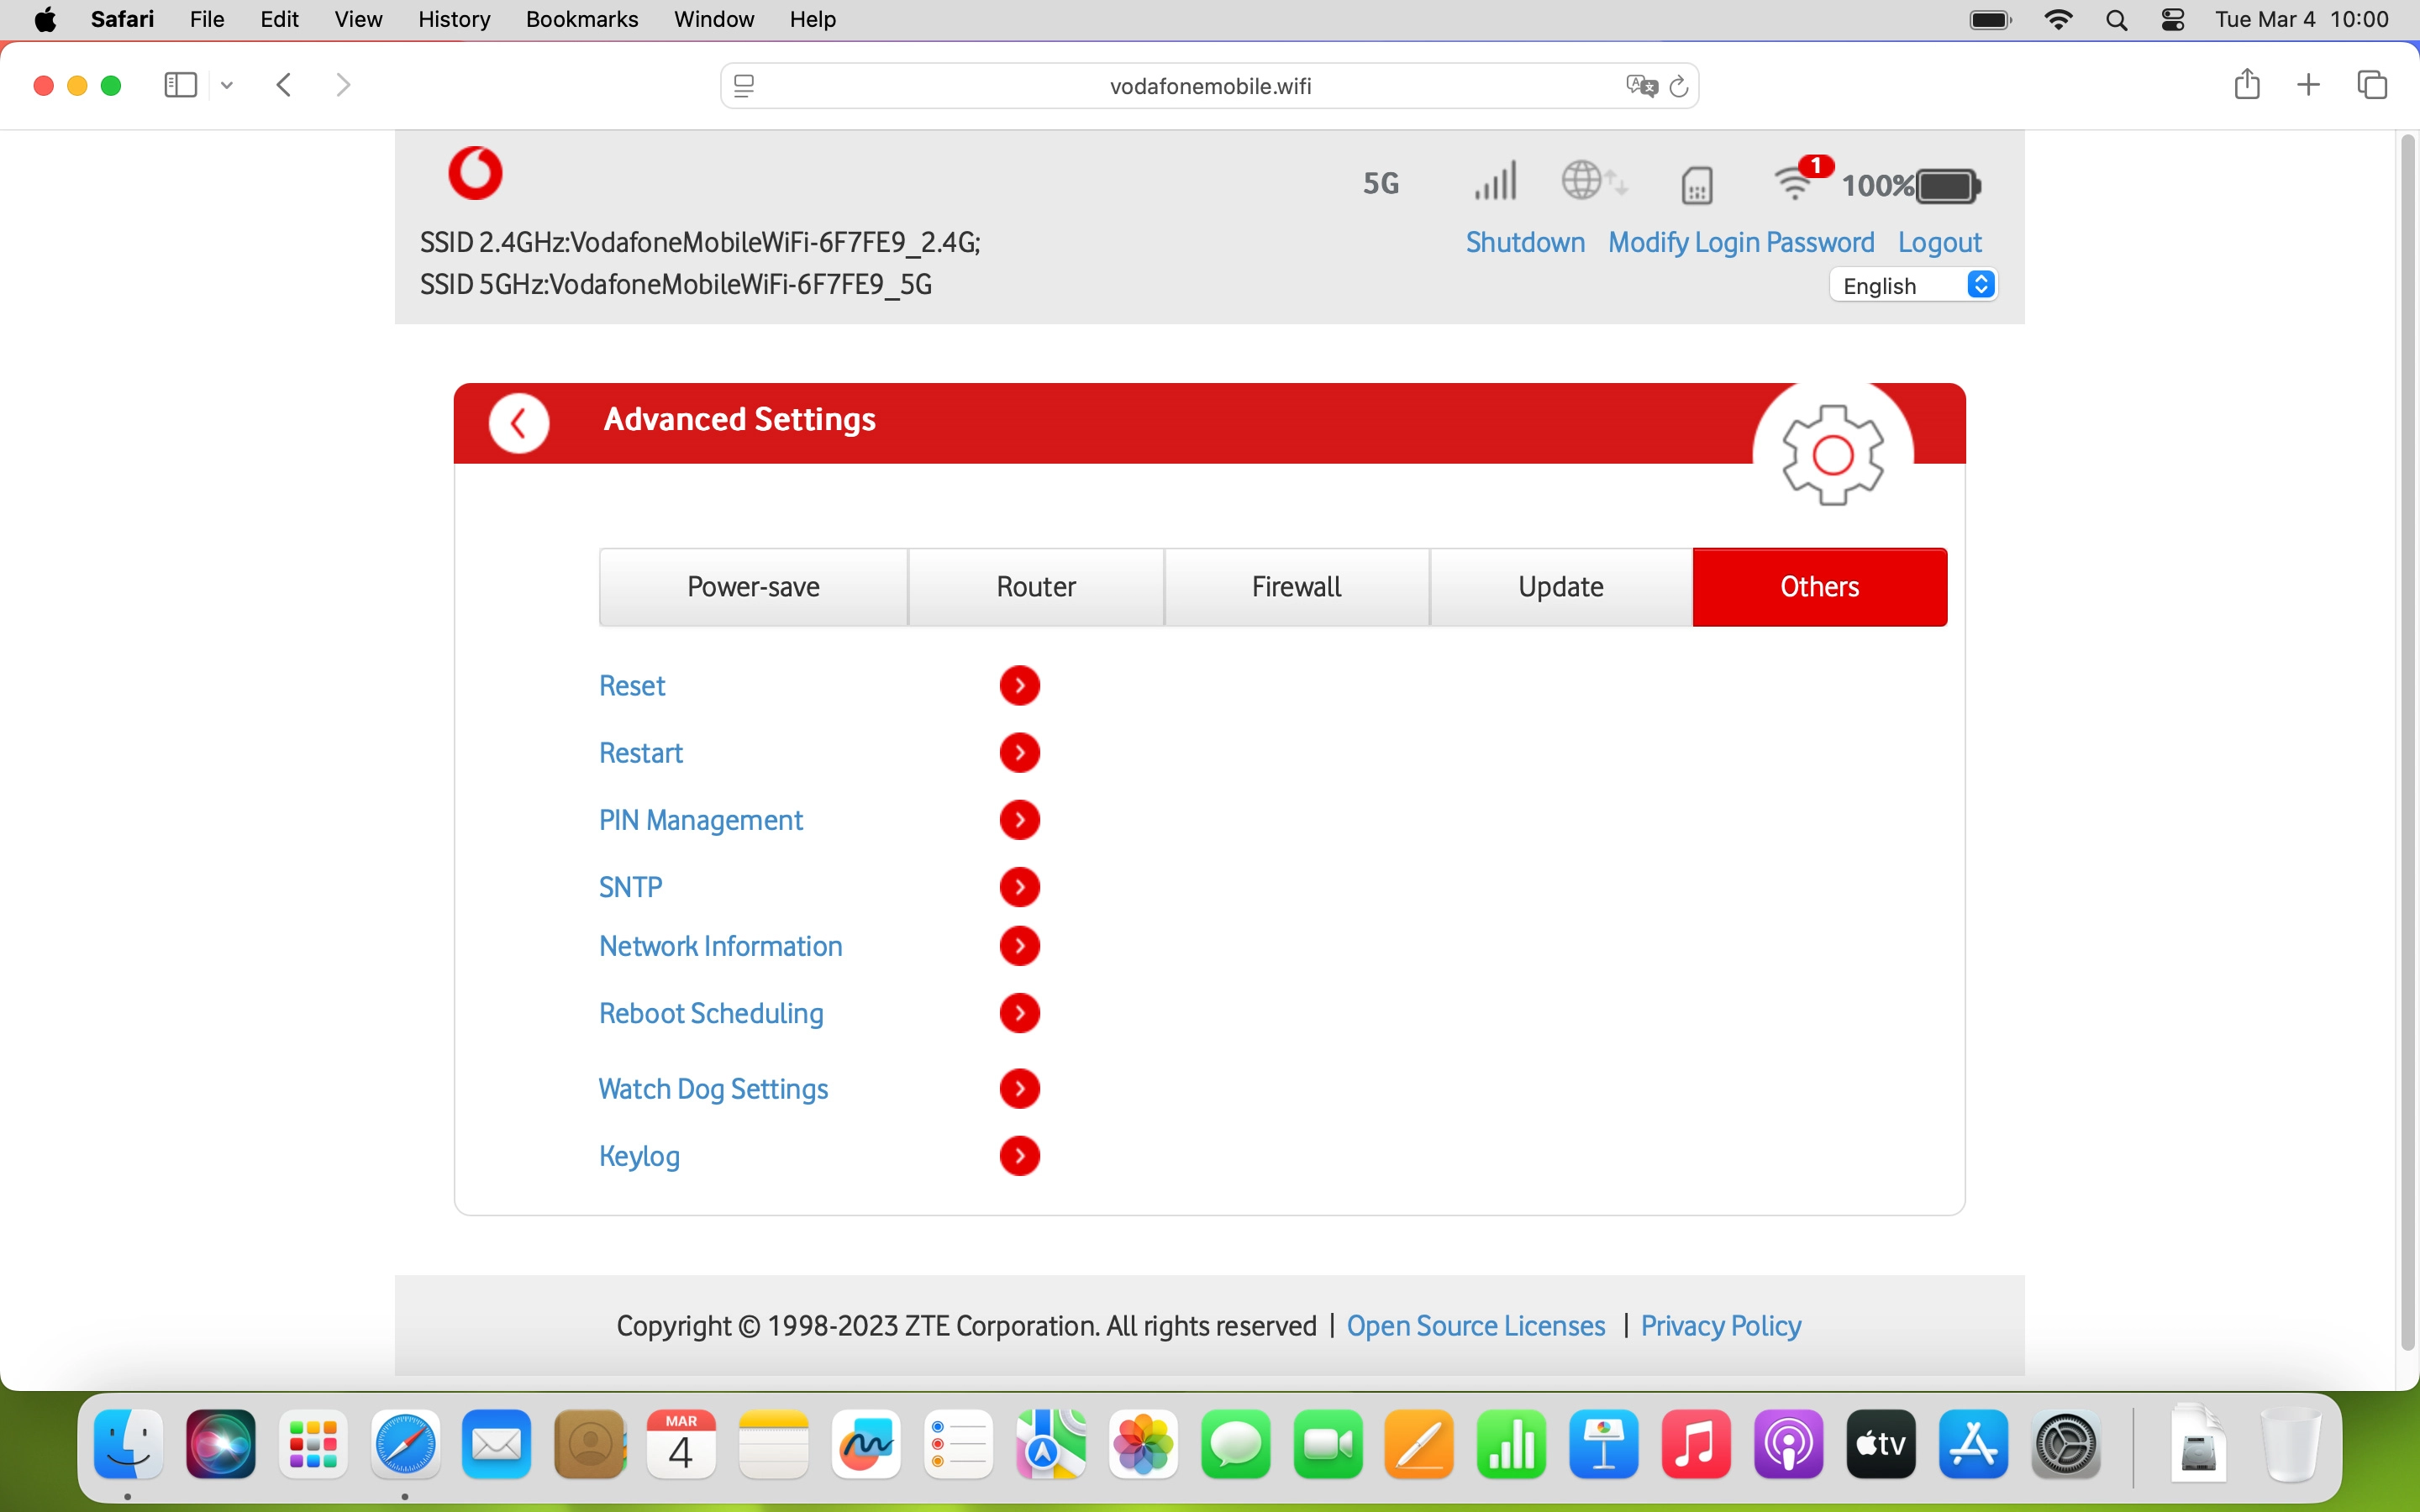Click the settings gear icon in red header
Viewport: 2420px width, 1512px height.
[x=1832, y=455]
